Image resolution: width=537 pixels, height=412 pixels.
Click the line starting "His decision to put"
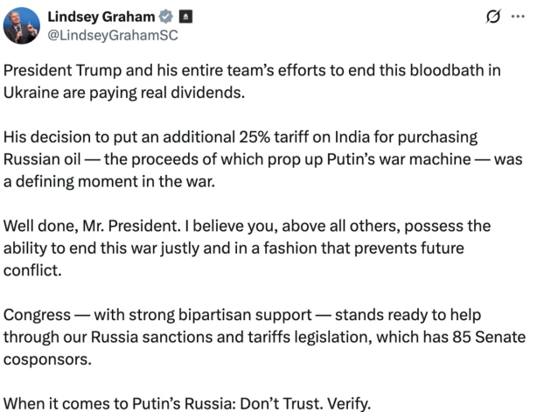click(x=241, y=137)
